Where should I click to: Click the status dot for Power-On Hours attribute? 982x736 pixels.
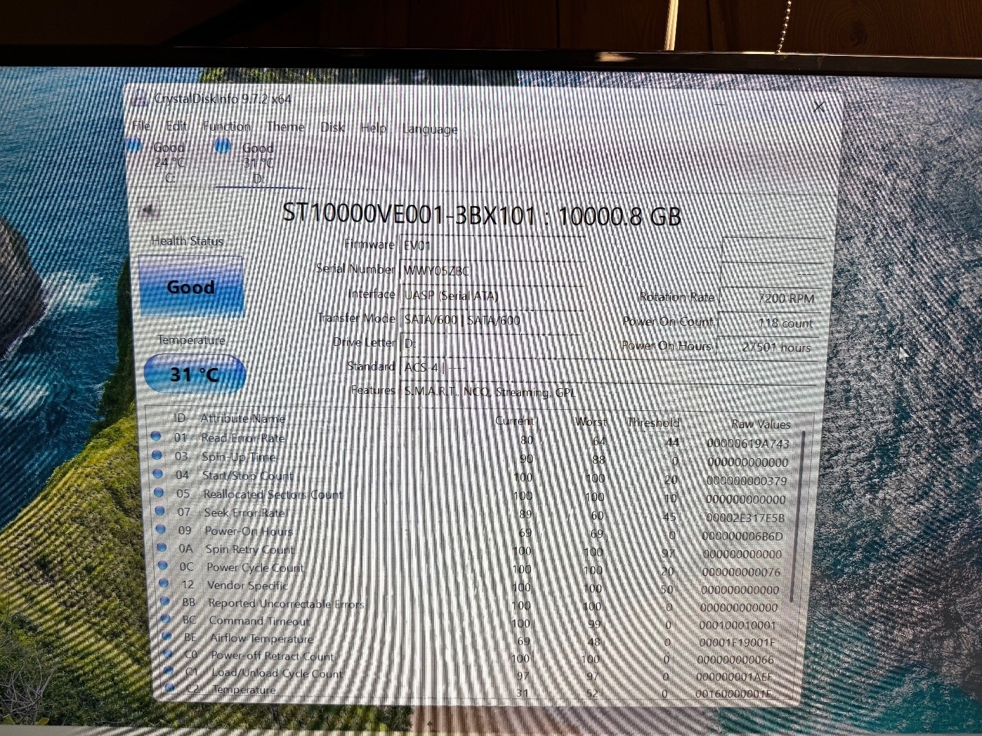tap(162, 529)
